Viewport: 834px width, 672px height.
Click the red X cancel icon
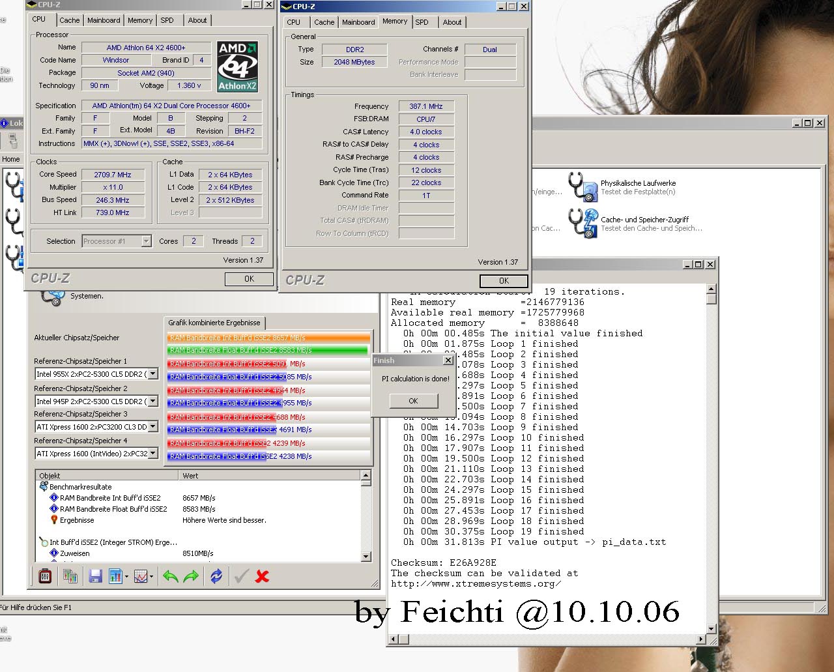tap(263, 576)
